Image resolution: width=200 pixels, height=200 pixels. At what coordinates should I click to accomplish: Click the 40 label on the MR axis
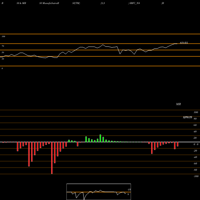click(x=195, y=132)
